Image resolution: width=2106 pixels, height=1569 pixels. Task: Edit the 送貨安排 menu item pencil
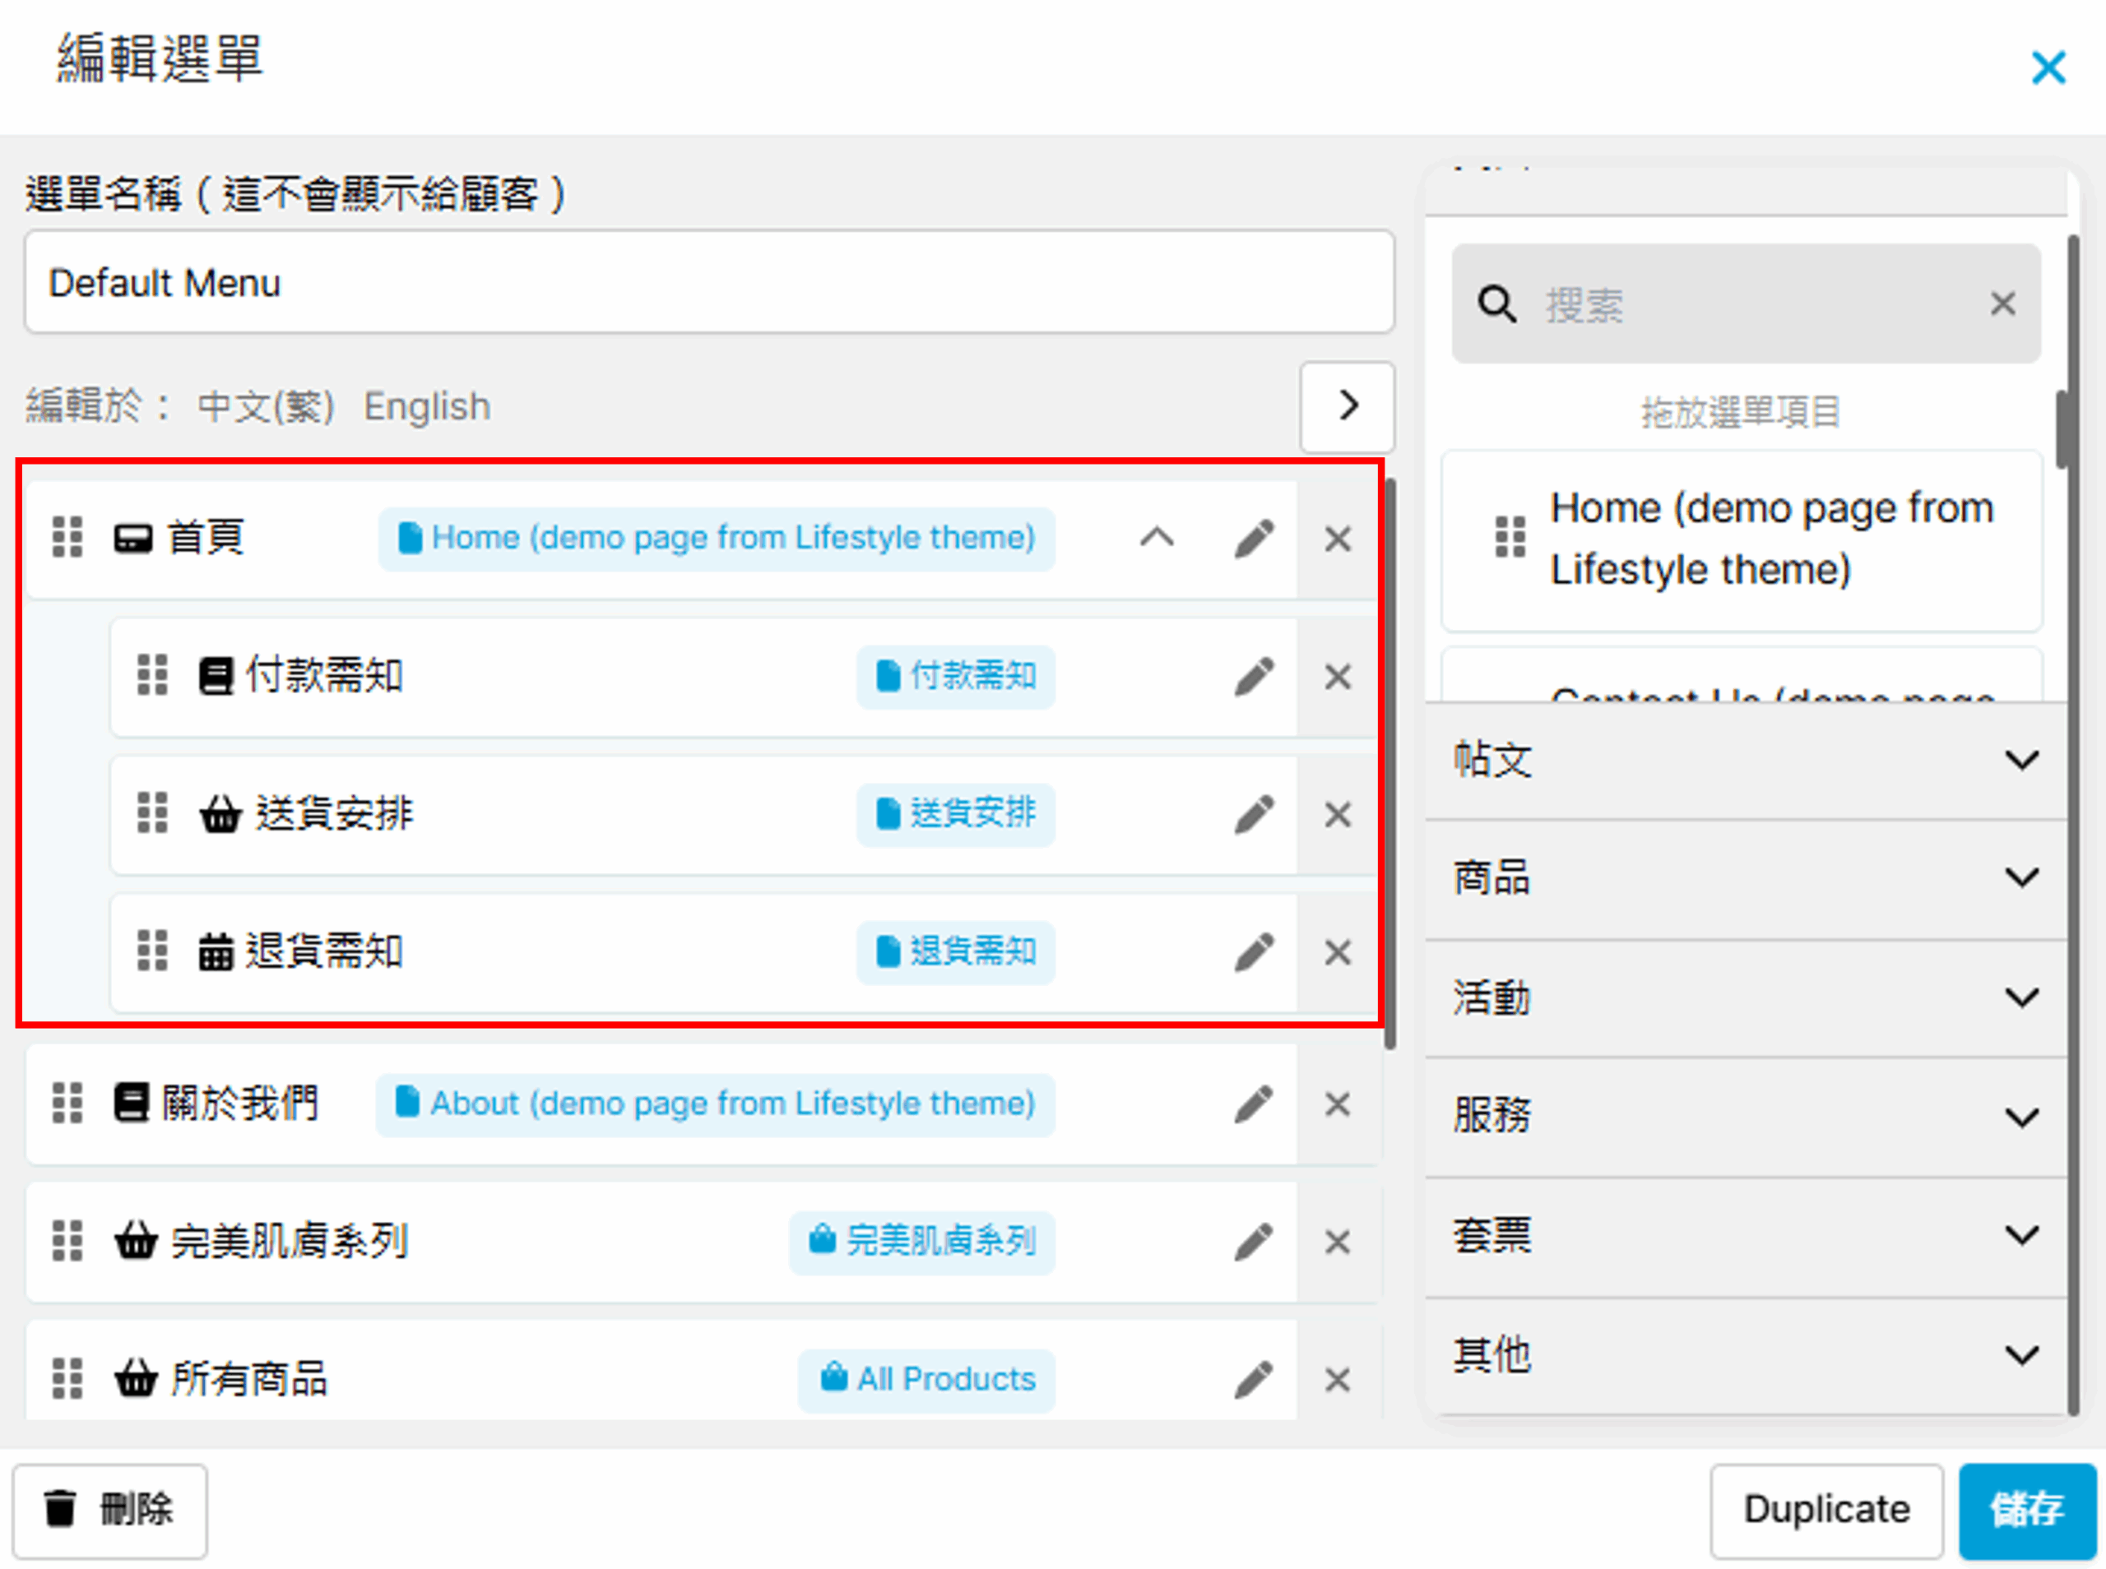tap(1253, 814)
